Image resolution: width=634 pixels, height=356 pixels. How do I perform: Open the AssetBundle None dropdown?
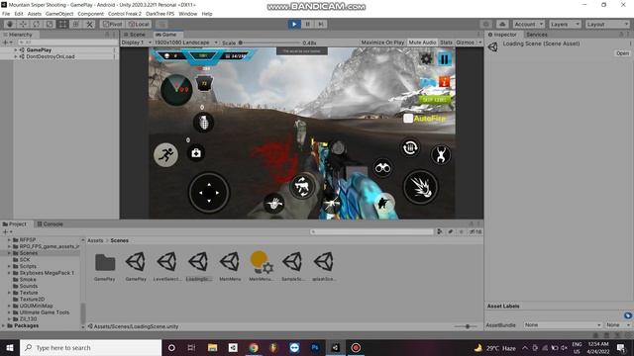click(563, 325)
